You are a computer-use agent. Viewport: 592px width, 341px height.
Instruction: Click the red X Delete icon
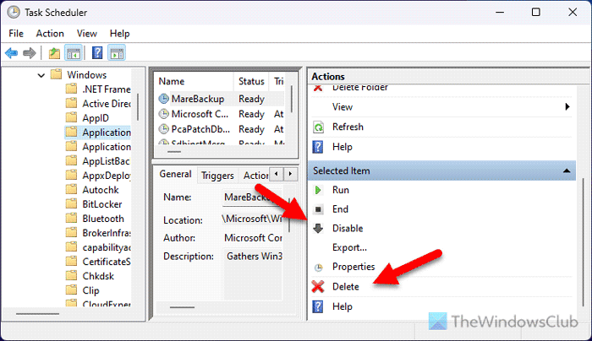tap(318, 287)
